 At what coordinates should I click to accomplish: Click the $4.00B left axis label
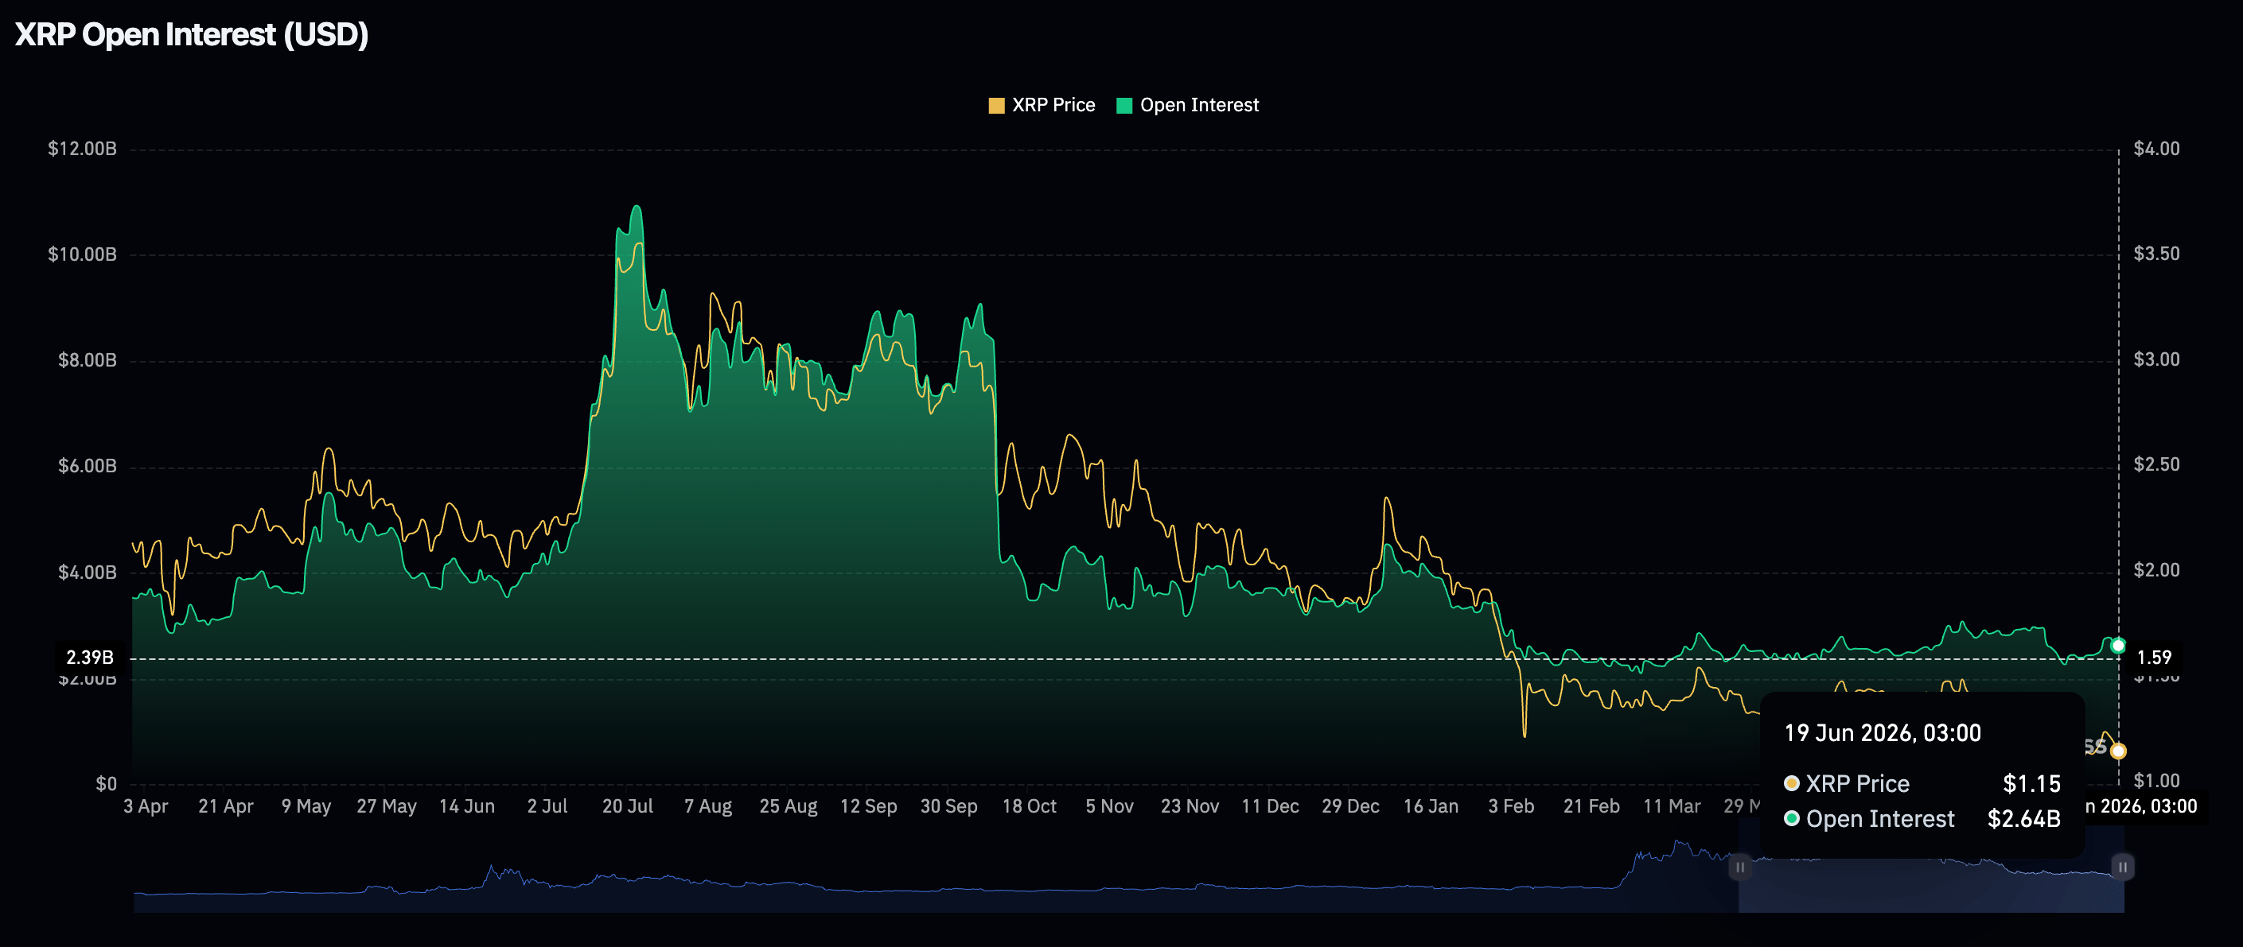tap(87, 572)
